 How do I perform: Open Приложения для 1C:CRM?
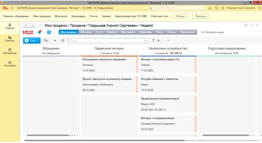pyautogui.click(x=131, y=16)
